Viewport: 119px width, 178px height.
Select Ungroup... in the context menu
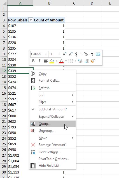coord(53,131)
